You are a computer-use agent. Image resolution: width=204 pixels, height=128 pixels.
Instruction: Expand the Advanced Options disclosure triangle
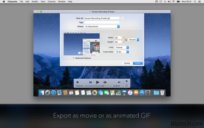pyautogui.click(x=74, y=58)
